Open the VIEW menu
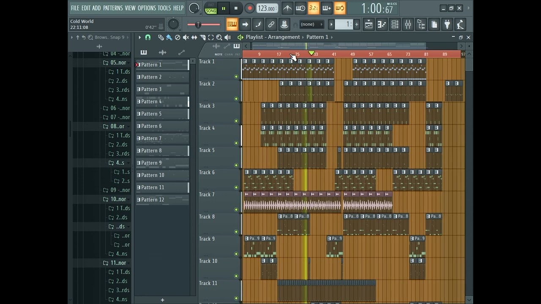 (130, 8)
